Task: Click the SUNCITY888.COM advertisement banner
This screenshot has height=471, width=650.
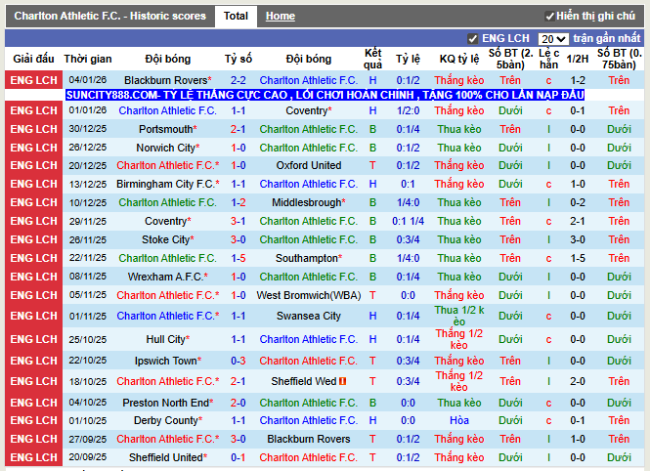Action: pyautogui.click(x=325, y=96)
